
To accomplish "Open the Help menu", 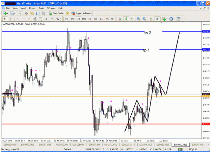I will click(61, 8).
